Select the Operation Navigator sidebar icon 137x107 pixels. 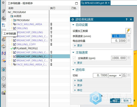click(4, 25)
